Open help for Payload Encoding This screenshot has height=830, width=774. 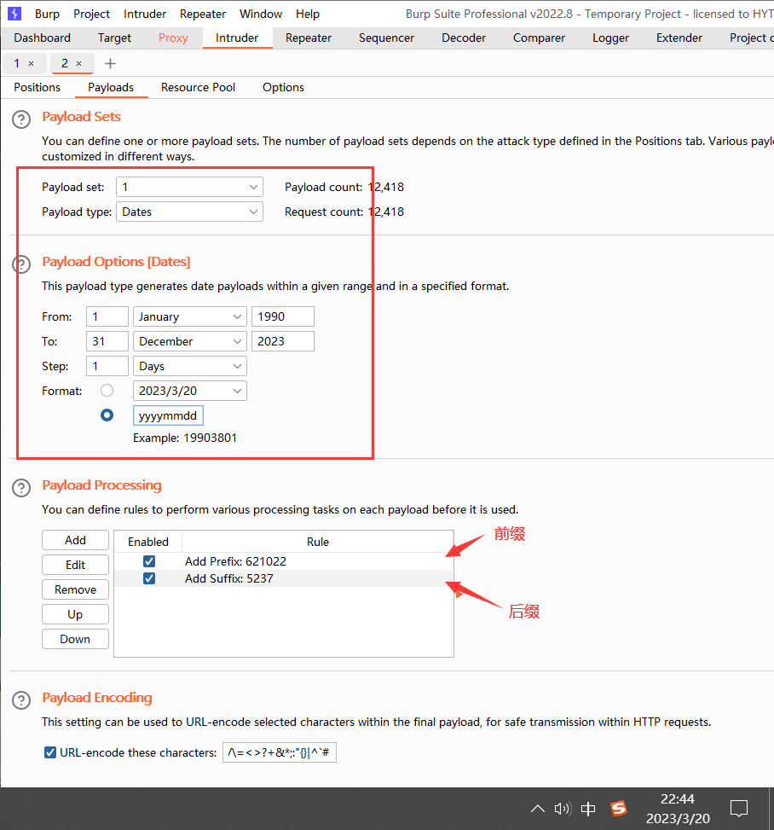pyautogui.click(x=21, y=699)
